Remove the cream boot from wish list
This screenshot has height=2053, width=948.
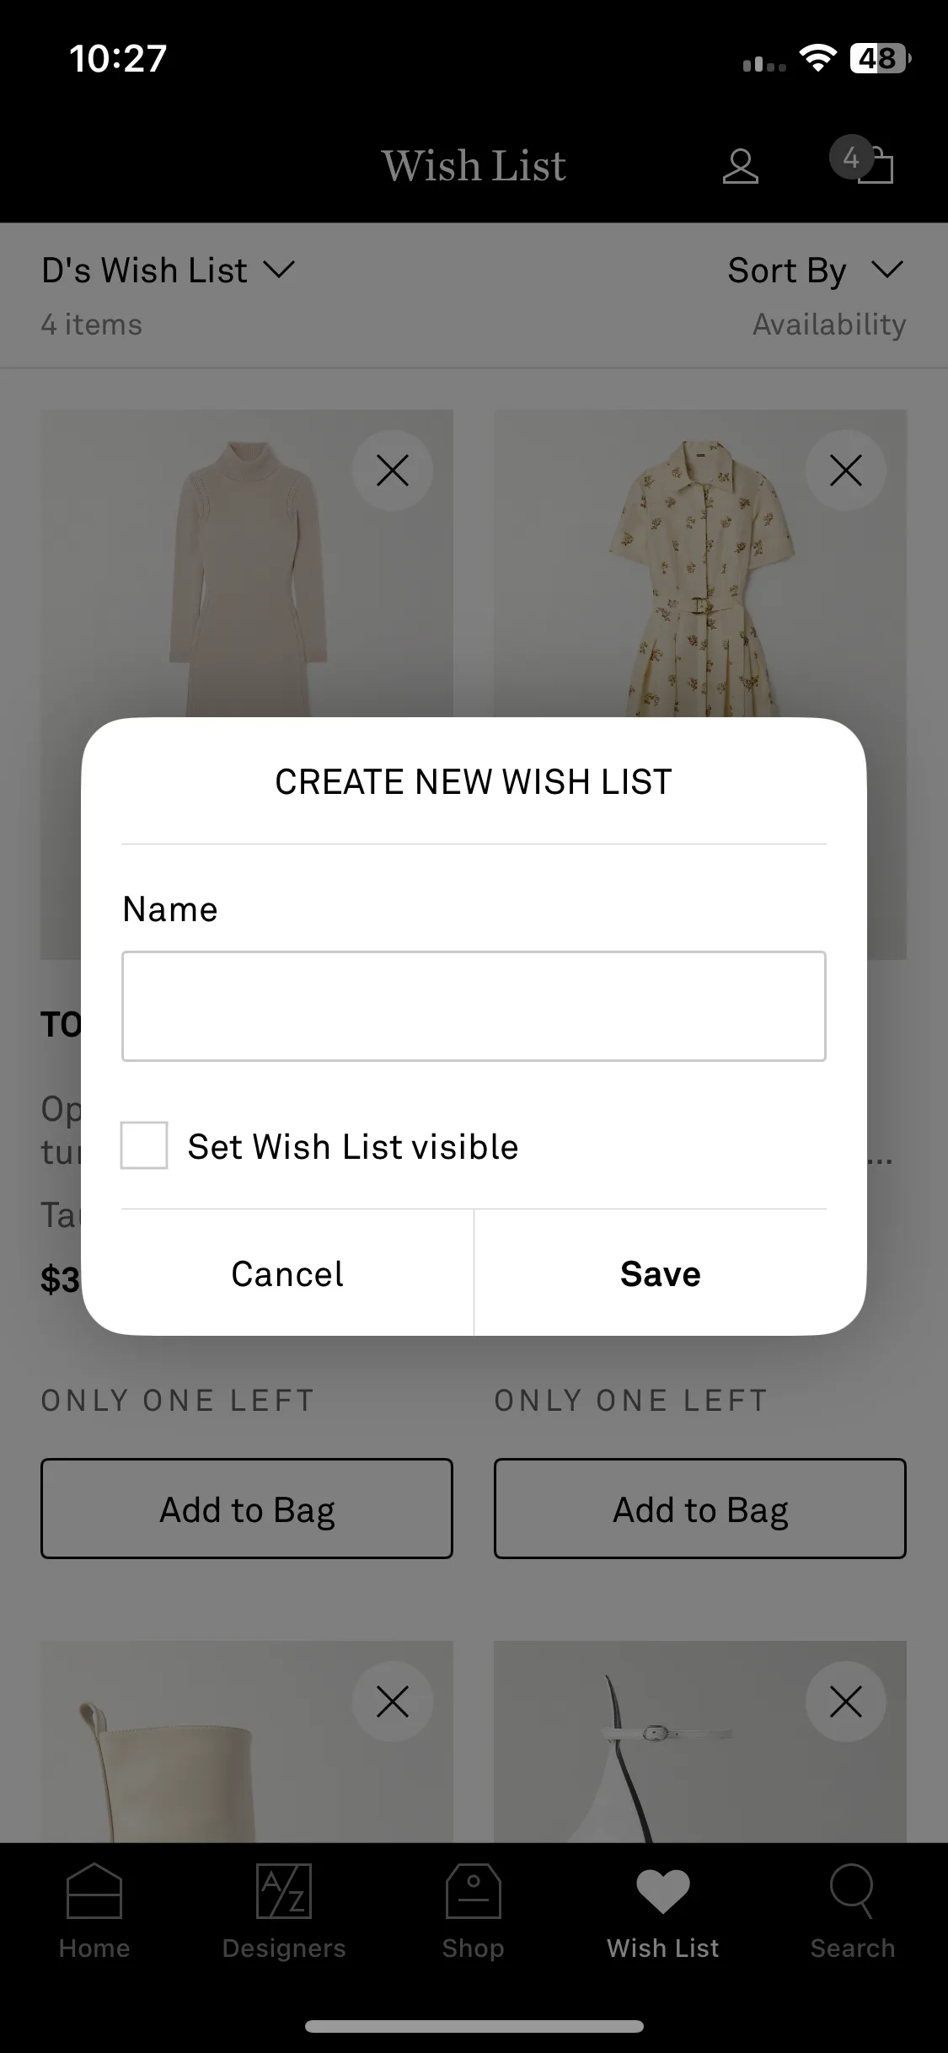click(x=393, y=1701)
